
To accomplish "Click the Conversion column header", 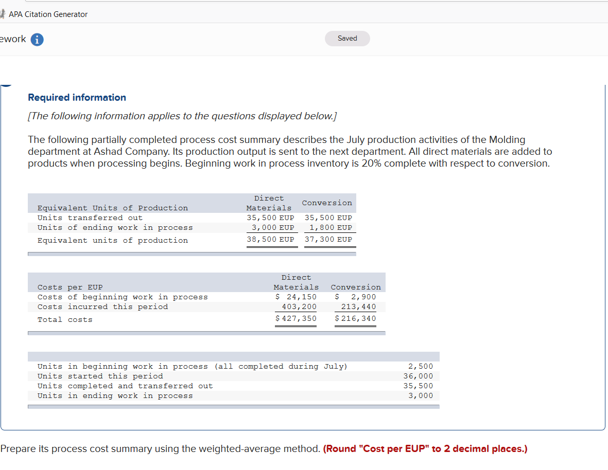I will pos(327,203).
